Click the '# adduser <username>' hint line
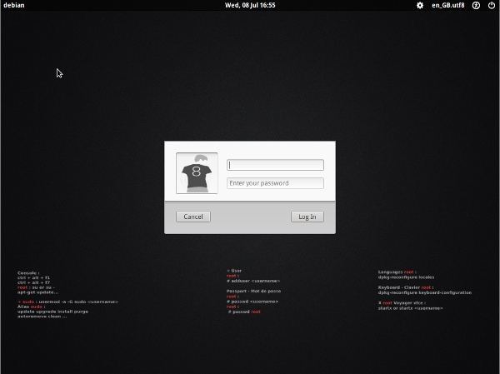The width and height of the screenshot is (500, 374). point(255,281)
